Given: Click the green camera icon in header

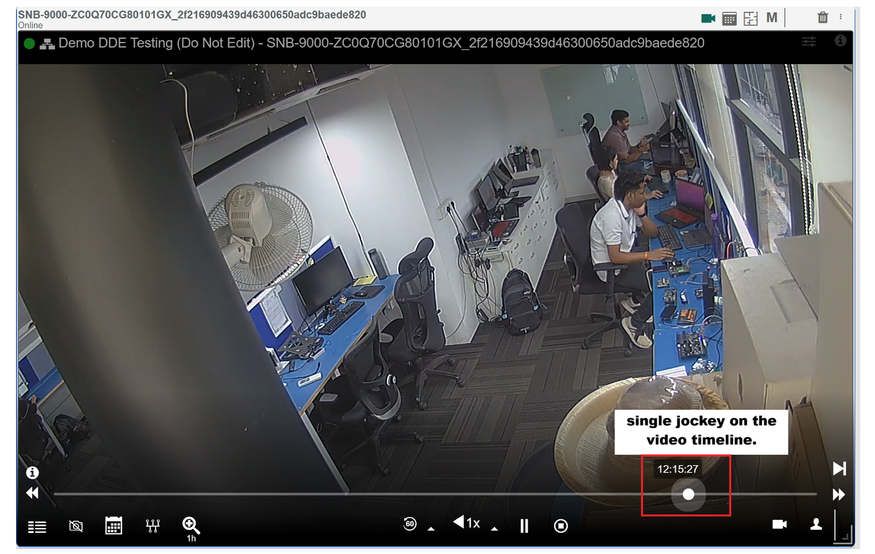Looking at the screenshot, I should (708, 19).
